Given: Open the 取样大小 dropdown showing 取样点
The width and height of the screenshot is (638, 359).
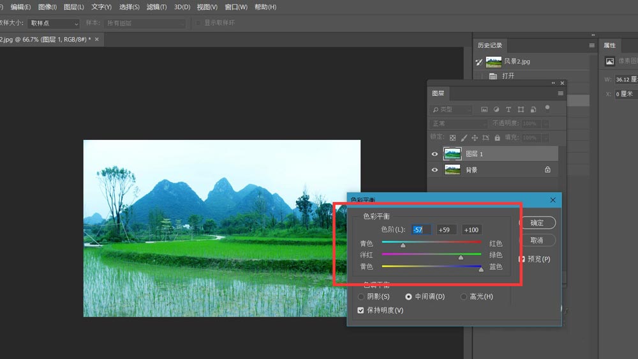Looking at the screenshot, I should point(54,23).
